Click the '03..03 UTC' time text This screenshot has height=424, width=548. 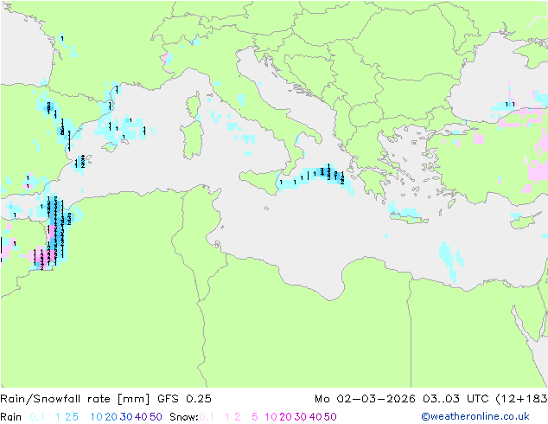456,399
